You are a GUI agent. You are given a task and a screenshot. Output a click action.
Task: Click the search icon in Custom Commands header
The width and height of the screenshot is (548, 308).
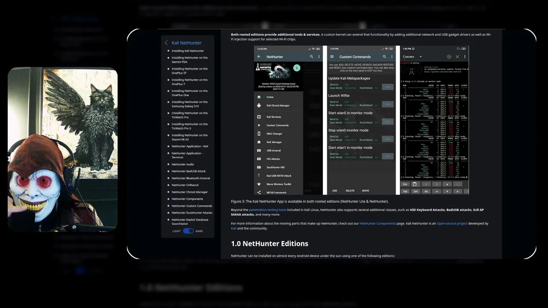pyautogui.click(x=384, y=56)
